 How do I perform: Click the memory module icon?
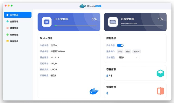[113, 22]
